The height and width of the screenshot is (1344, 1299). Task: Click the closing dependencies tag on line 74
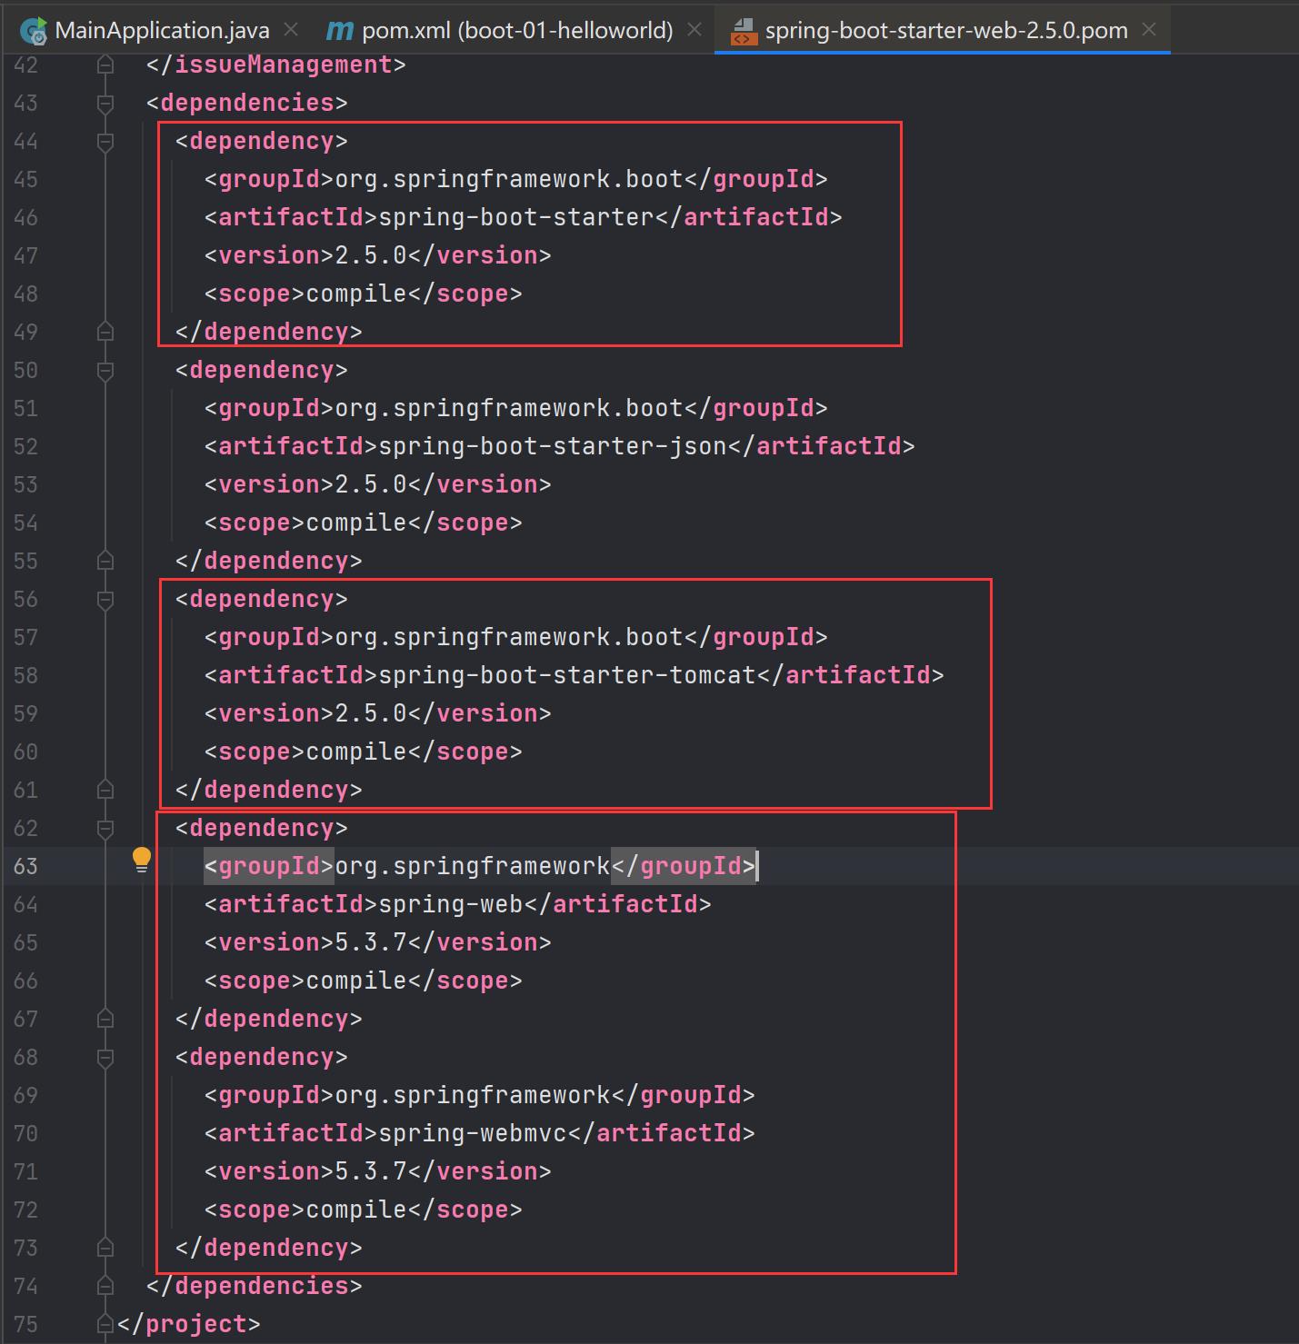coord(255,1286)
